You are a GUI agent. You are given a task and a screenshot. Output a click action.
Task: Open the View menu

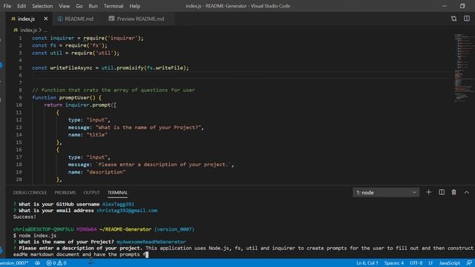click(x=65, y=6)
